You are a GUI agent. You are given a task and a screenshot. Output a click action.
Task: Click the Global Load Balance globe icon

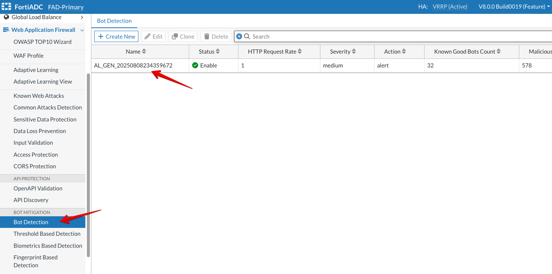[6, 17]
